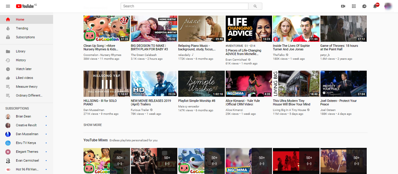
Task: Open The Green Calabash channel link
Action: [144, 55]
